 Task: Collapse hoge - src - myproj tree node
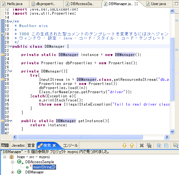point(4,157)
